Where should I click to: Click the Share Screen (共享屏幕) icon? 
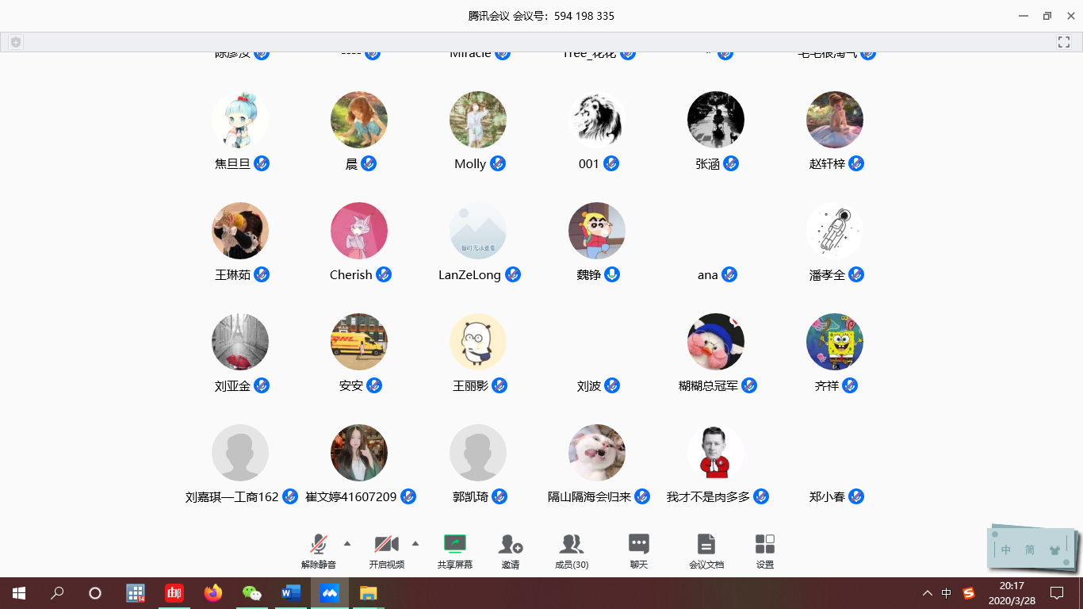tap(455, 545)
